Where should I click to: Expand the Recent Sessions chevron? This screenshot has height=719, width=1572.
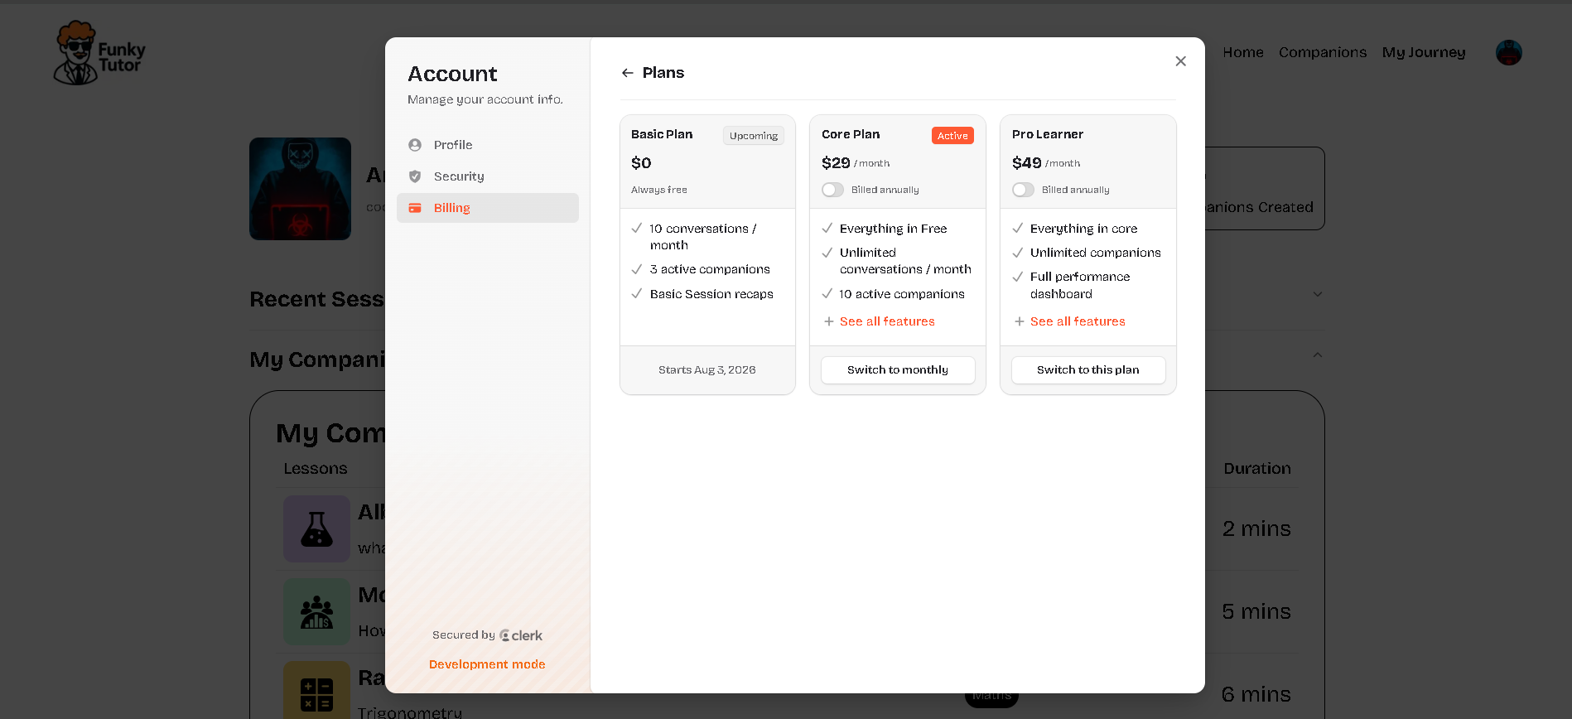click(x=1317, y=294)
